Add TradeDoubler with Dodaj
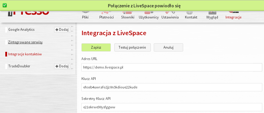The width and height of the screenshot is (264, 113). point(62,66)
